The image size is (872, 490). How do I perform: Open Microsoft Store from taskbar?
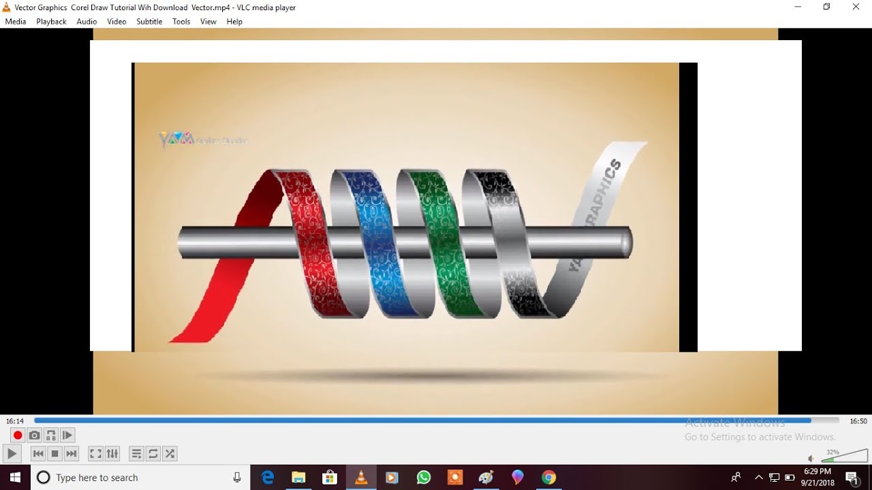pyautogui.click(x=330, y=478)
